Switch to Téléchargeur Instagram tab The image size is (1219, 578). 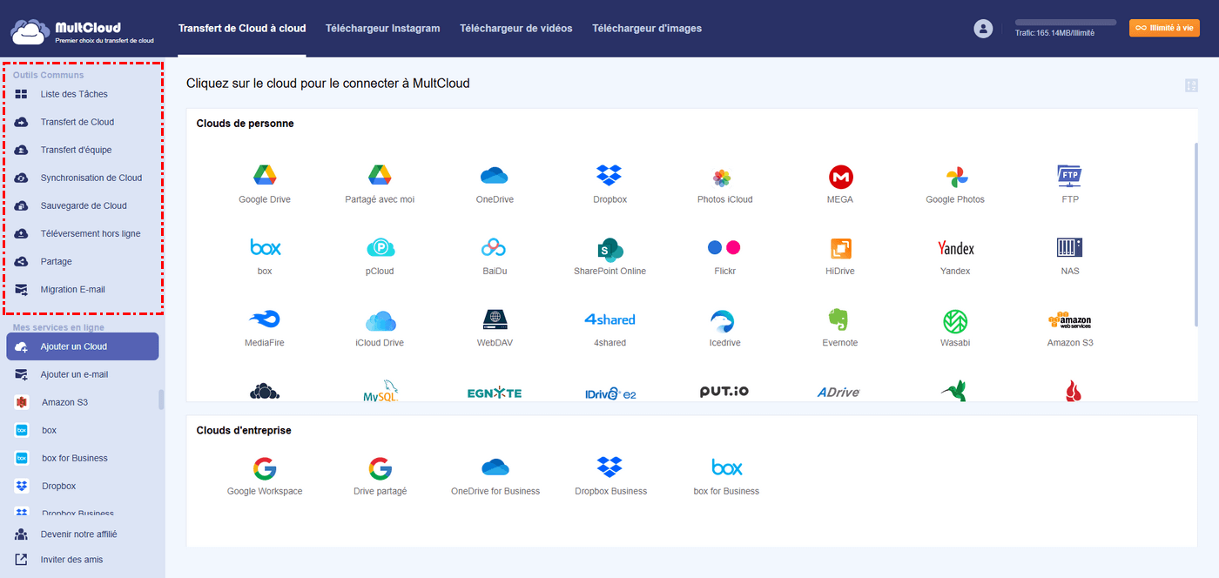382,28
